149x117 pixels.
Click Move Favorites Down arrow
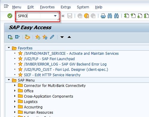click(x=62, y=37)
